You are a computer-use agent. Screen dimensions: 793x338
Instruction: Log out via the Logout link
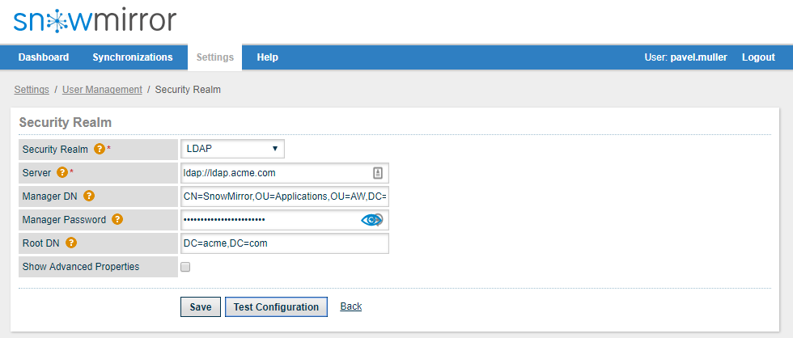click(x=758, y=57)
